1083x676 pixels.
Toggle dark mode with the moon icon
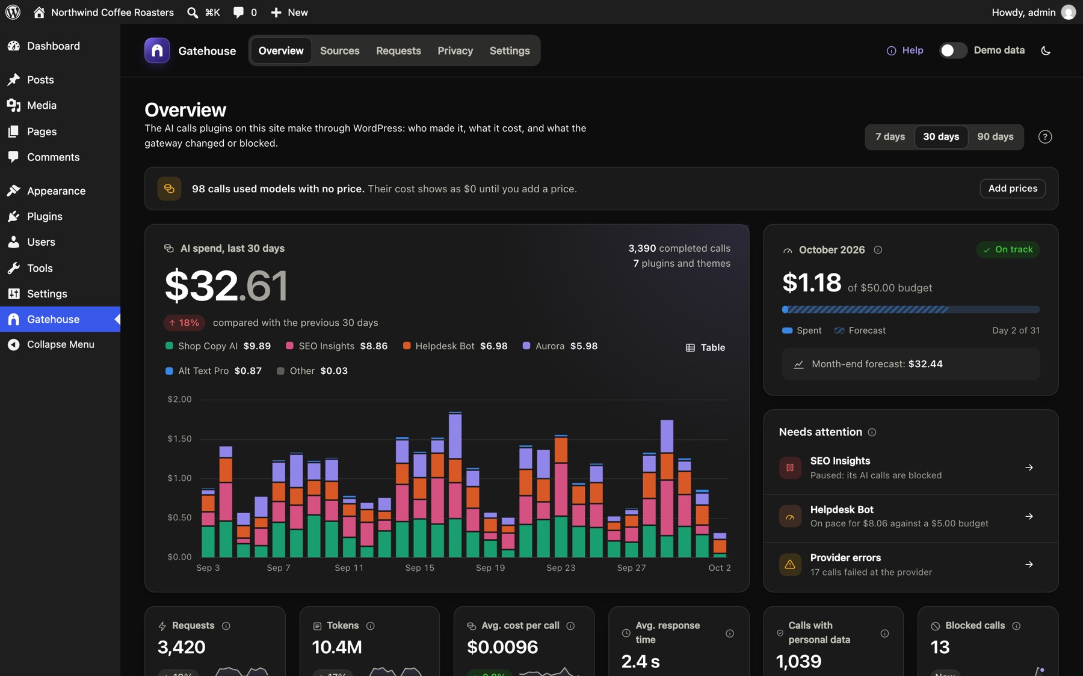(1046, 50)
